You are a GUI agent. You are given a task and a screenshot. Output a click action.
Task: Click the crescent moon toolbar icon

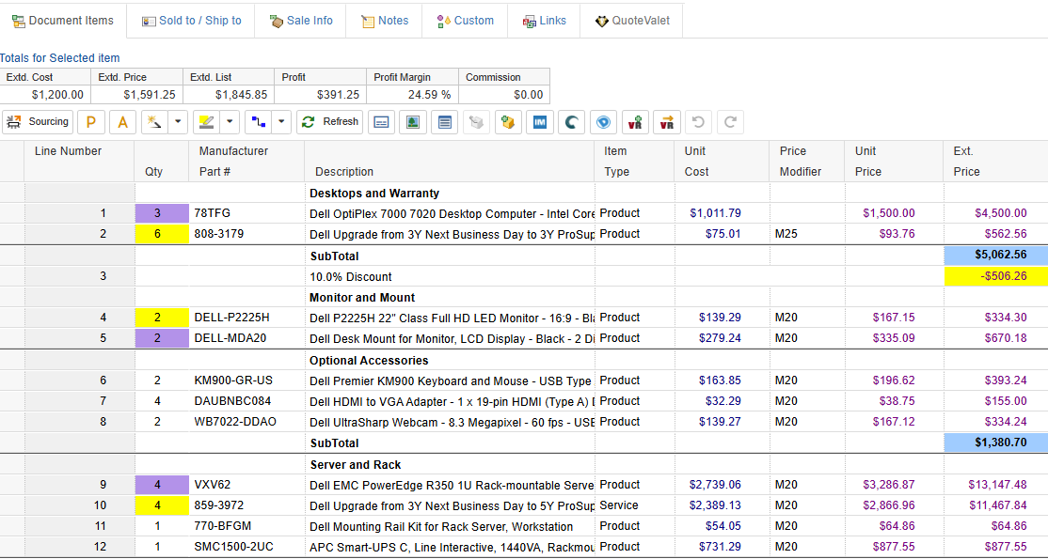[571, 121]
